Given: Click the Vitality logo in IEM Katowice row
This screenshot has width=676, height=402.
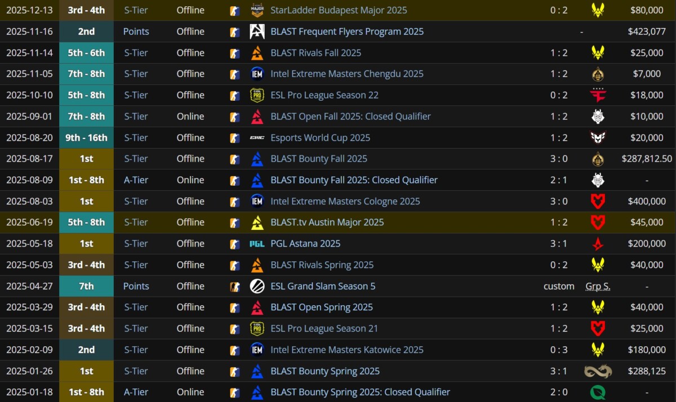Looking at the screenshot, I should coord(598,350).
